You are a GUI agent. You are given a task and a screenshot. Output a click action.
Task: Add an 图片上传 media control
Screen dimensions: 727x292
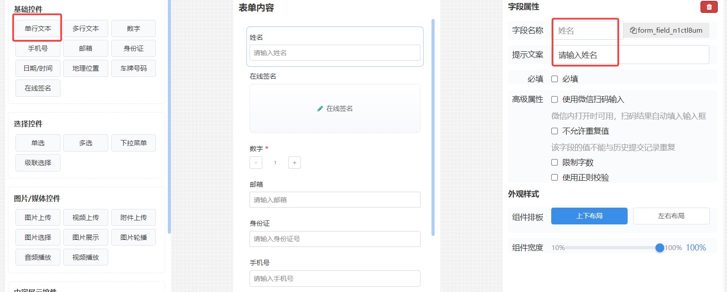(x=38, y=217)
